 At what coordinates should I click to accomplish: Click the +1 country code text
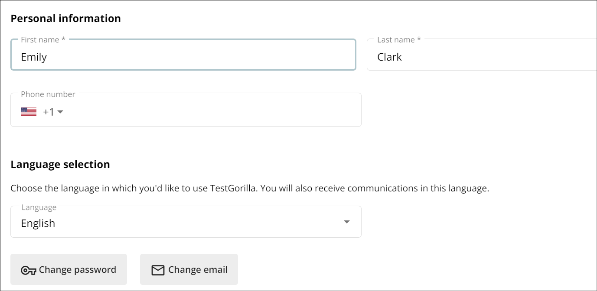coord(49,112)
